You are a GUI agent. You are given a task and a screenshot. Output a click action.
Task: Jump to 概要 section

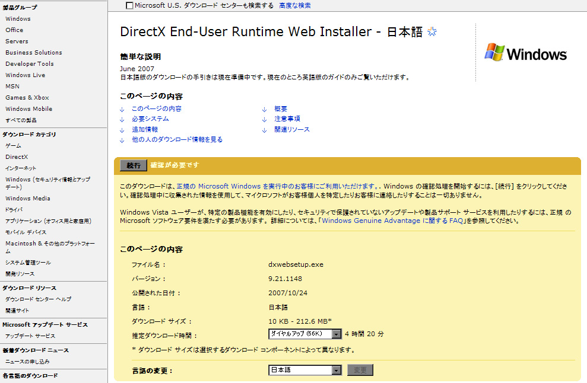281,109
